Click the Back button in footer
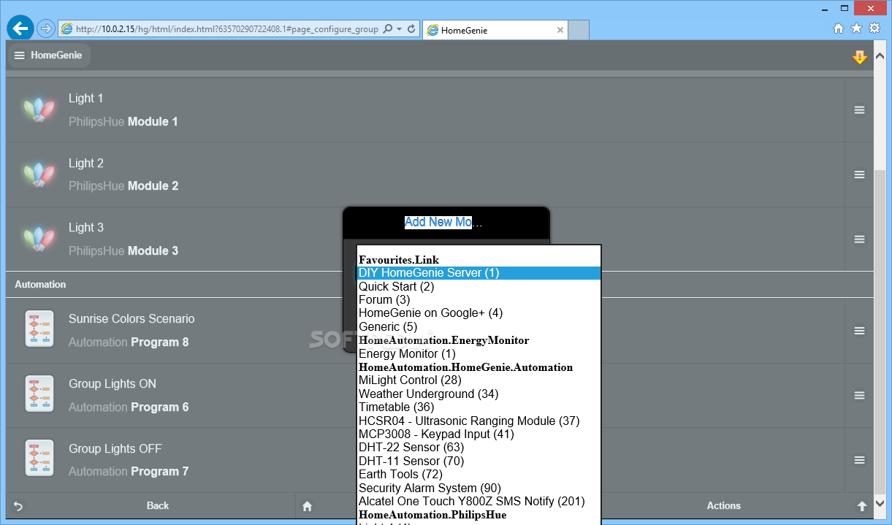Screen dimensions: 892x525 (x=150, y=505)
